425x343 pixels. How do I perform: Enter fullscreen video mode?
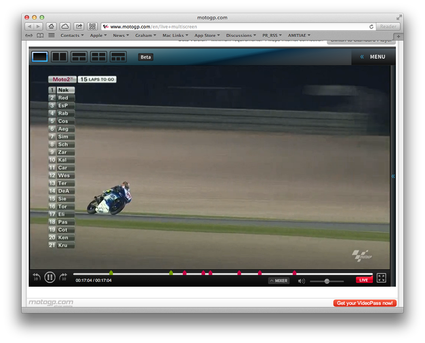pyautogui.click(x=381, y=278)
